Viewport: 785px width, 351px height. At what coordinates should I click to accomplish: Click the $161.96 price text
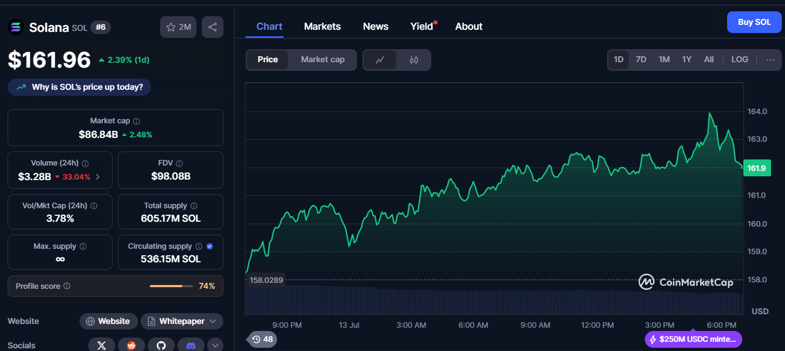coord(49,59)
